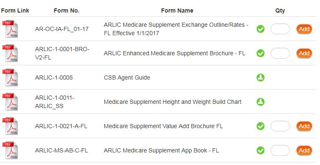
Task: Click green checkmark for Supplement App Book - FL
Action: [261, 150]
